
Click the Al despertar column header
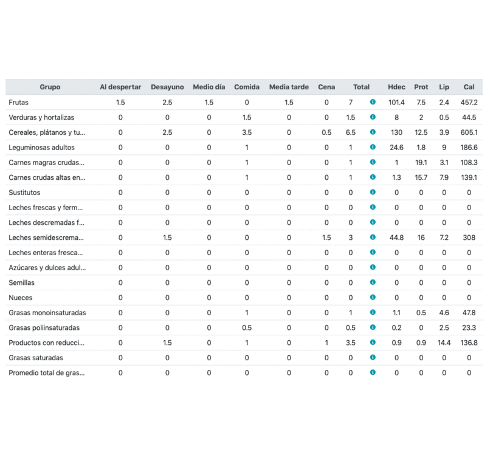(x=120, y=87)
